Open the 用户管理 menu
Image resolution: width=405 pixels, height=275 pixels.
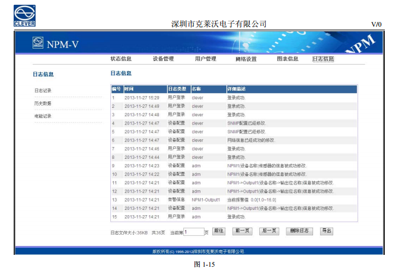[x=205, y=59]
